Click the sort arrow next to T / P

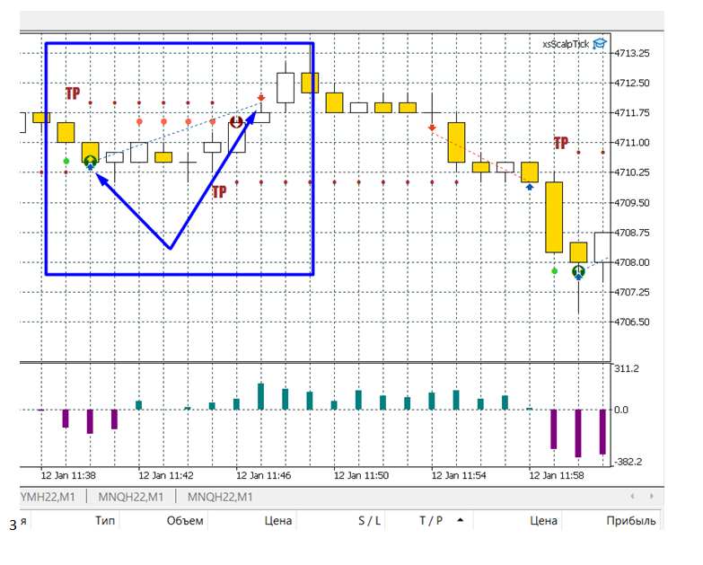[x=460, y=520]
